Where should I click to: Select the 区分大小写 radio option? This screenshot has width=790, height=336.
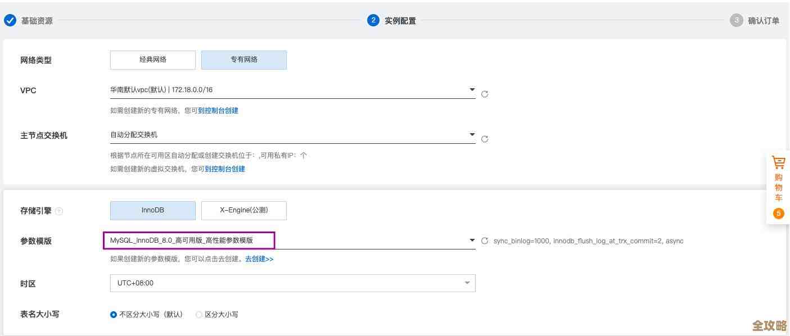click(199, 315)
